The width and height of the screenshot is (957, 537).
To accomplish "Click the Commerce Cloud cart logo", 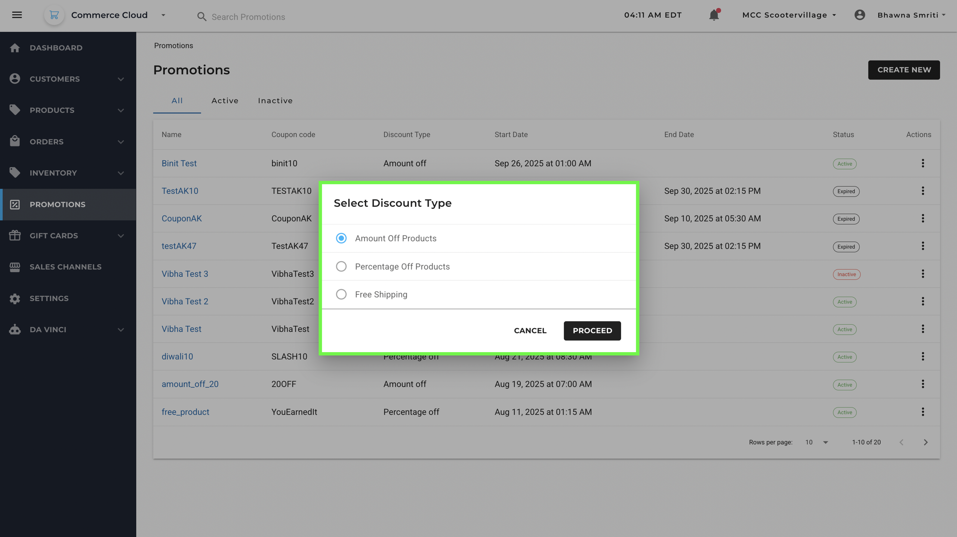I will pos(54,15).
